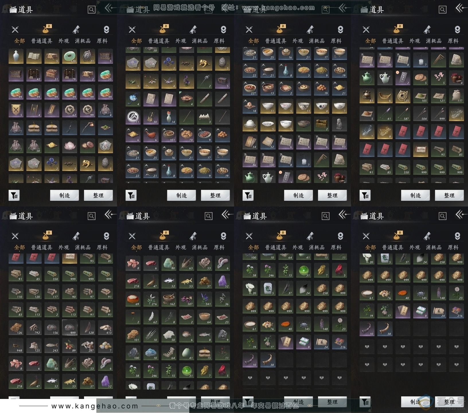Collapse the bottom-left inventory panel with the arrow
The image size is (468, 413).
pyautogui.click(x=110, y=214)
